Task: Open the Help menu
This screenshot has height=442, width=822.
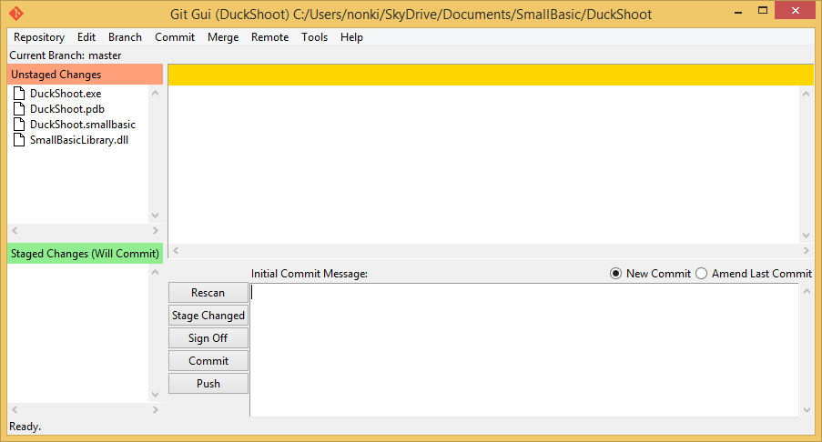Action: tap(351, 37)
